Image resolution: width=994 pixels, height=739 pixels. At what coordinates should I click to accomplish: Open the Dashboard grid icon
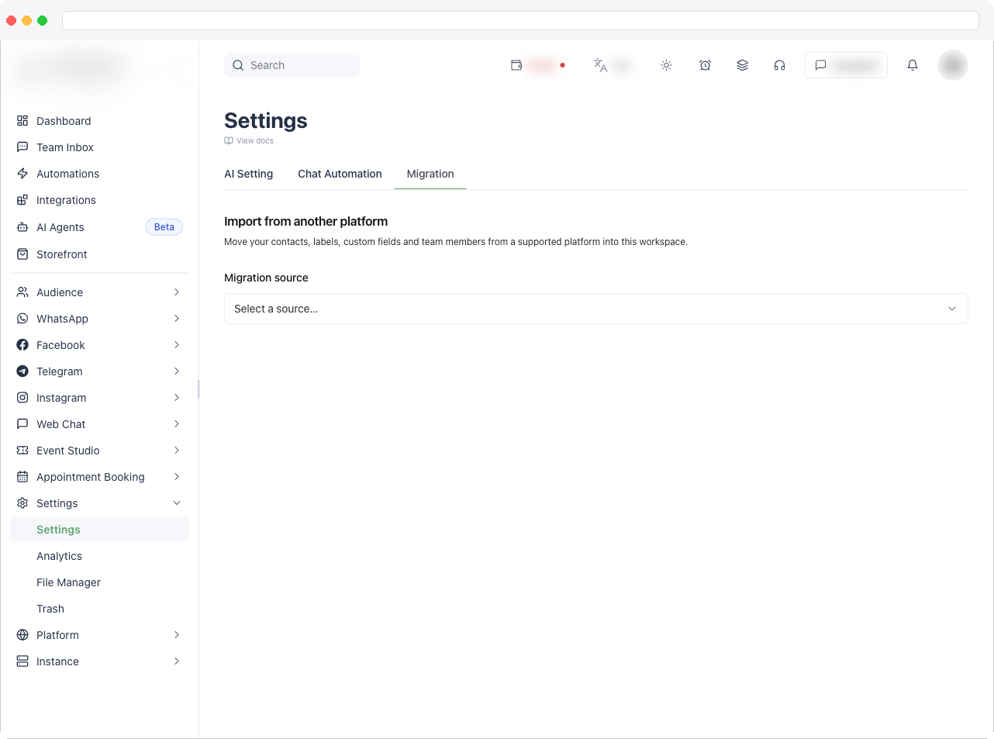coord(22,121)
